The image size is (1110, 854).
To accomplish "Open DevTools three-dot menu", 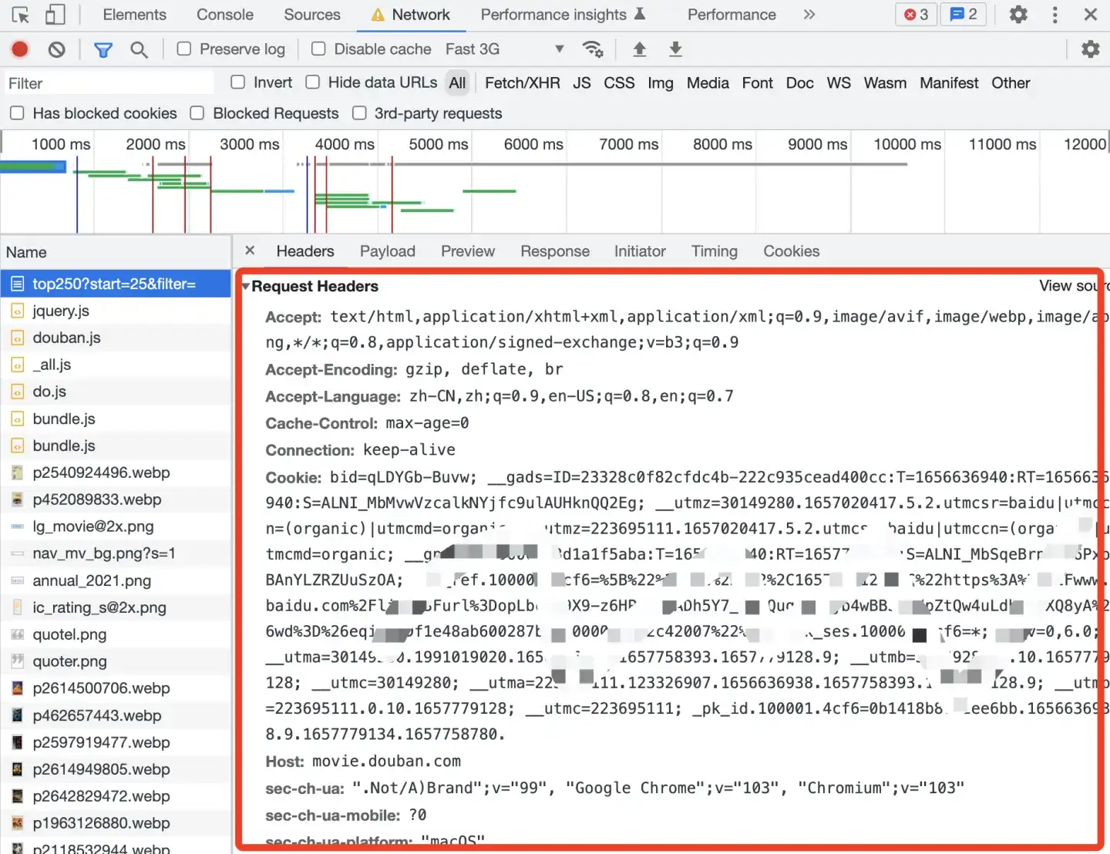I will pos(1054,15).
